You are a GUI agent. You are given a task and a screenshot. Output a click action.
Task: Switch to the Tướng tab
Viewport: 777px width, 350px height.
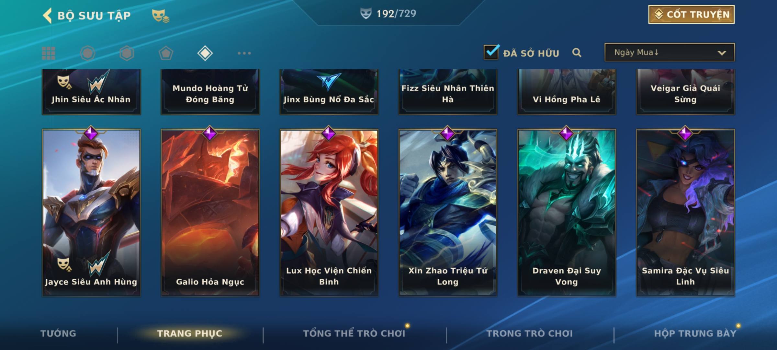point(58,333)
